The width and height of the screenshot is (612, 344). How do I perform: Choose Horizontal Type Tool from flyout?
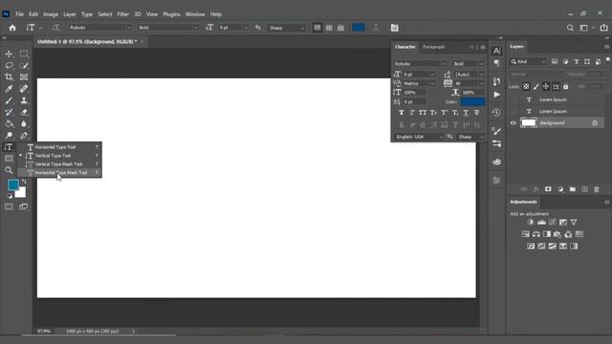[59, 147]
